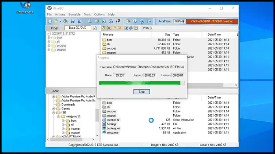This screenshot has height=154, width=275.
Task: Click the Exit door toolbar icon
Action: (149, 21)
